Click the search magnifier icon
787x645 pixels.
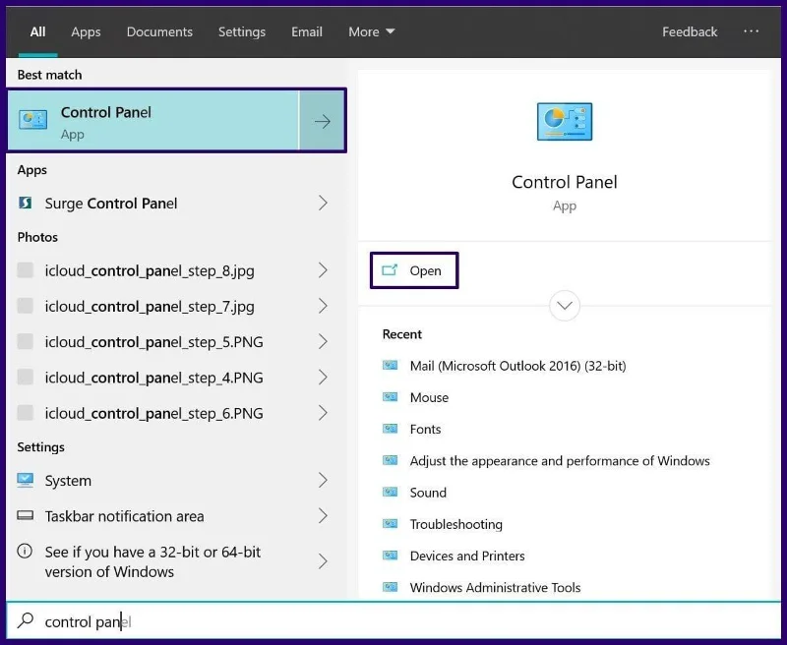(x=26, y=620)
